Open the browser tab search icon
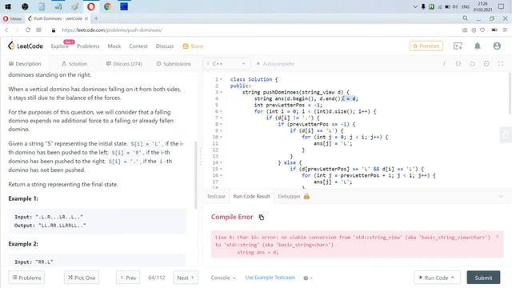512x288 pixels. click(465, 18)
